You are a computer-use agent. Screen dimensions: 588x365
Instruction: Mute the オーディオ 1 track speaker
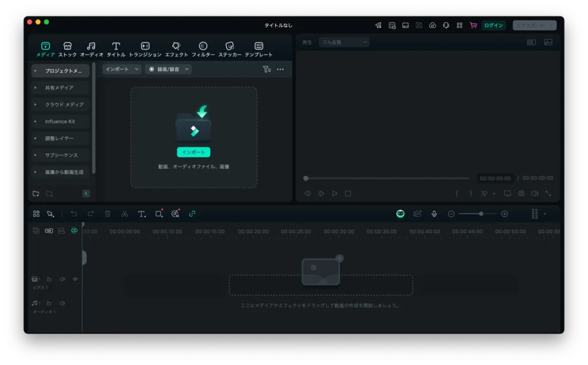click(62, 303)
